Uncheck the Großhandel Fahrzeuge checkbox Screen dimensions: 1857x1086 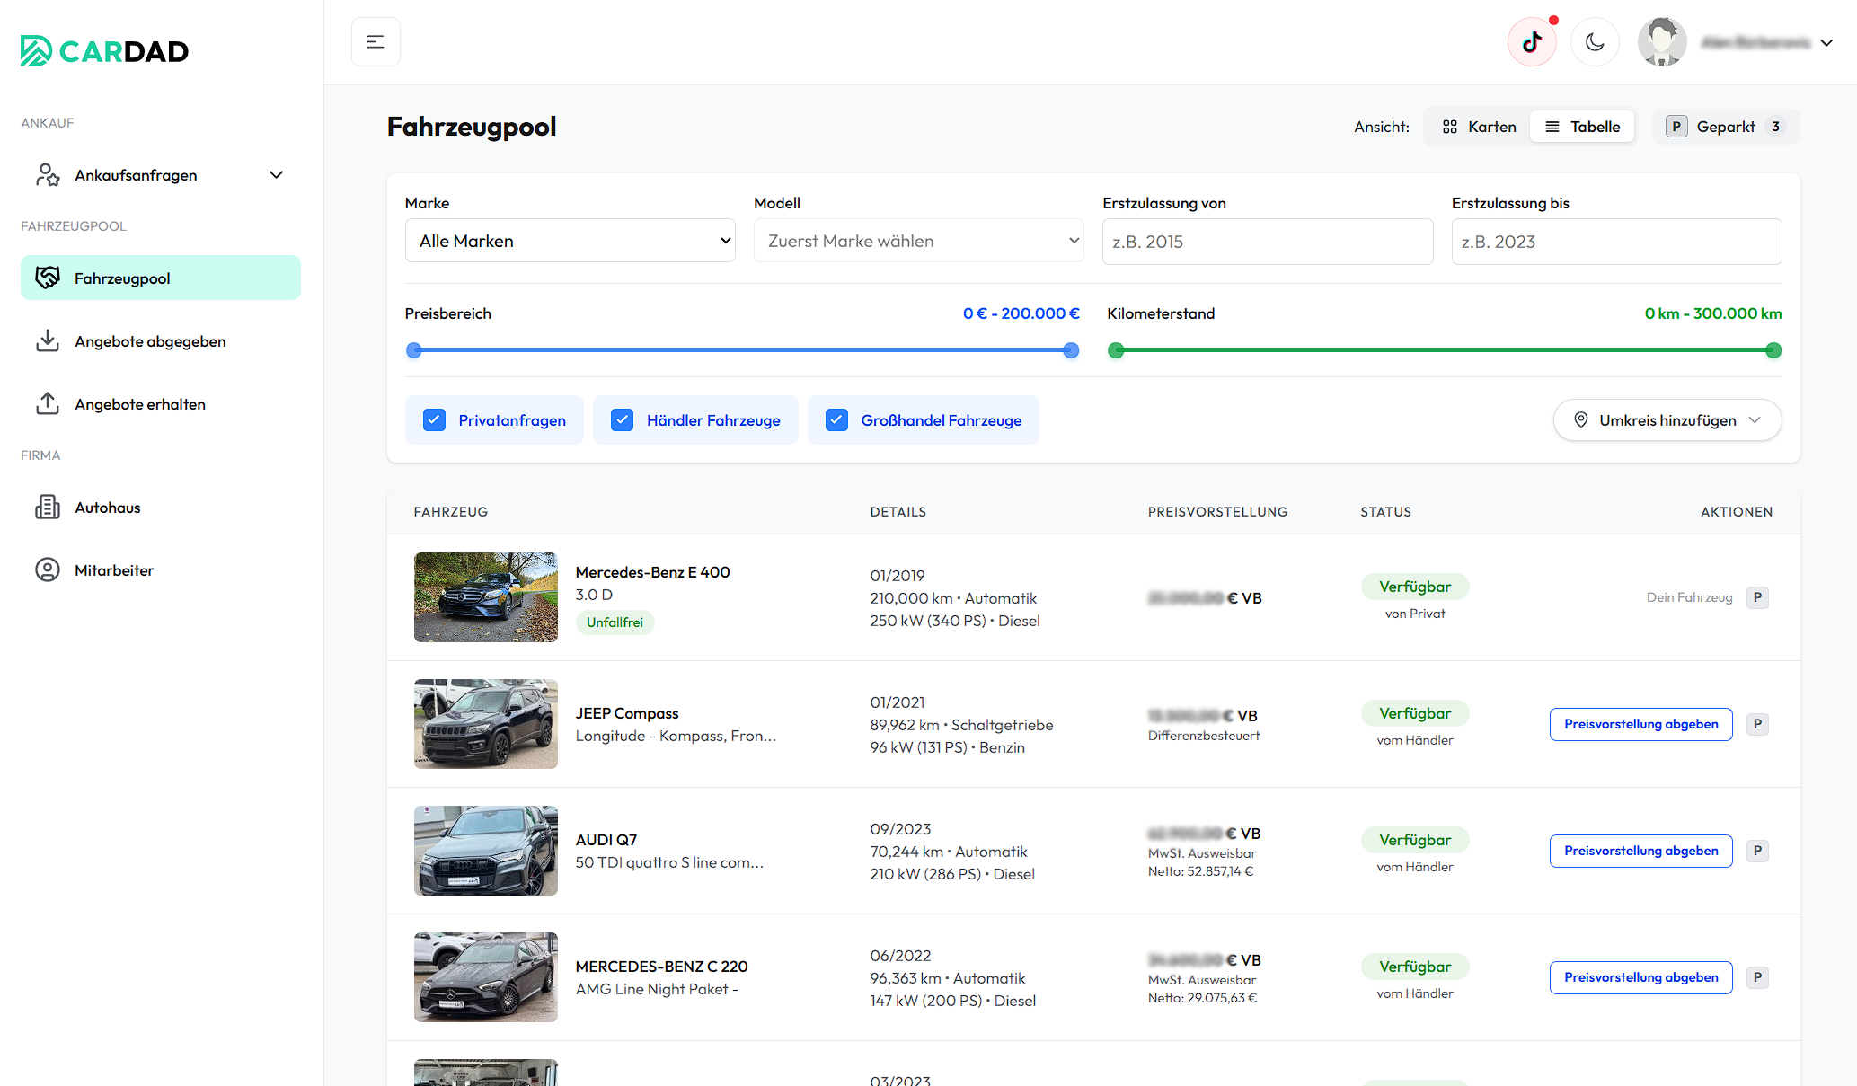[836, 420]
